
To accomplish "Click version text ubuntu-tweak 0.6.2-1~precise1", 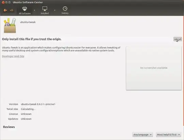I will (x=38, y=104).
